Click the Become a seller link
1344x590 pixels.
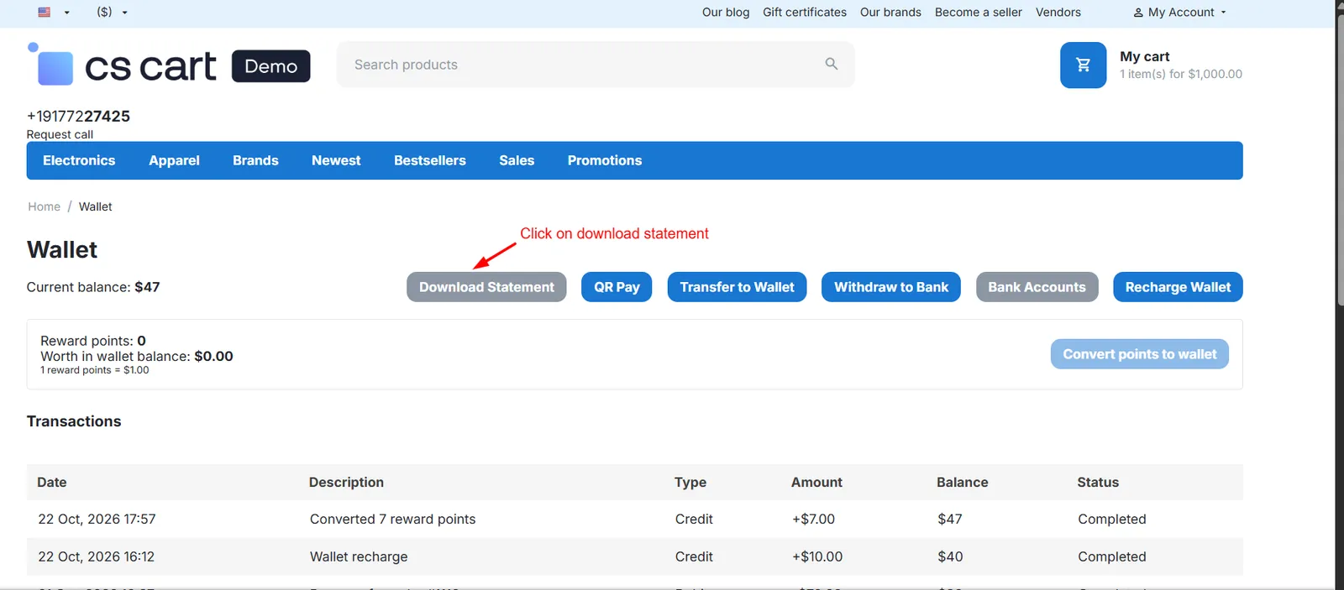pos(979,13)
